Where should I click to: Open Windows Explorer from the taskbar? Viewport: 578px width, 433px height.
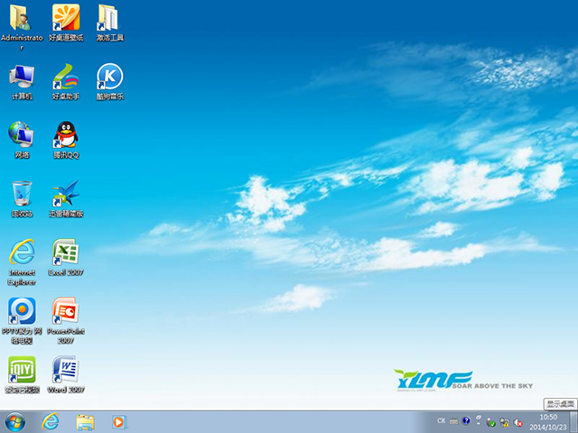pos(85,421)
